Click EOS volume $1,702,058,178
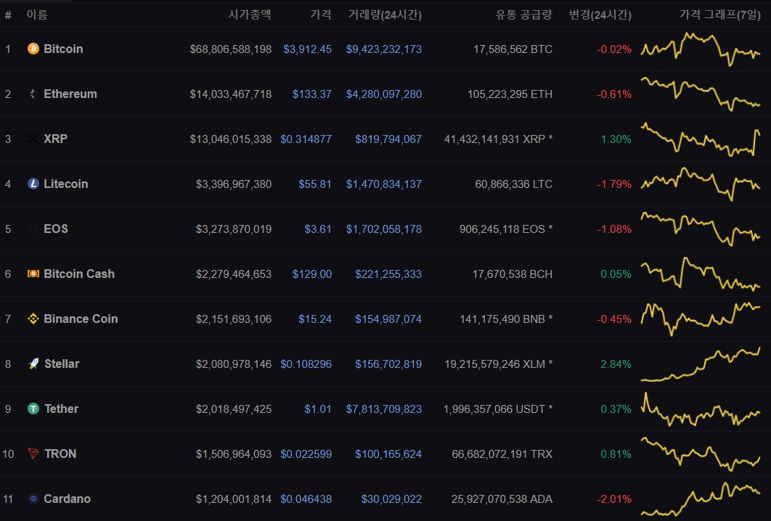The width and height of the screenshot is (771, 521). pyautogui.click(x=384, y=229)
